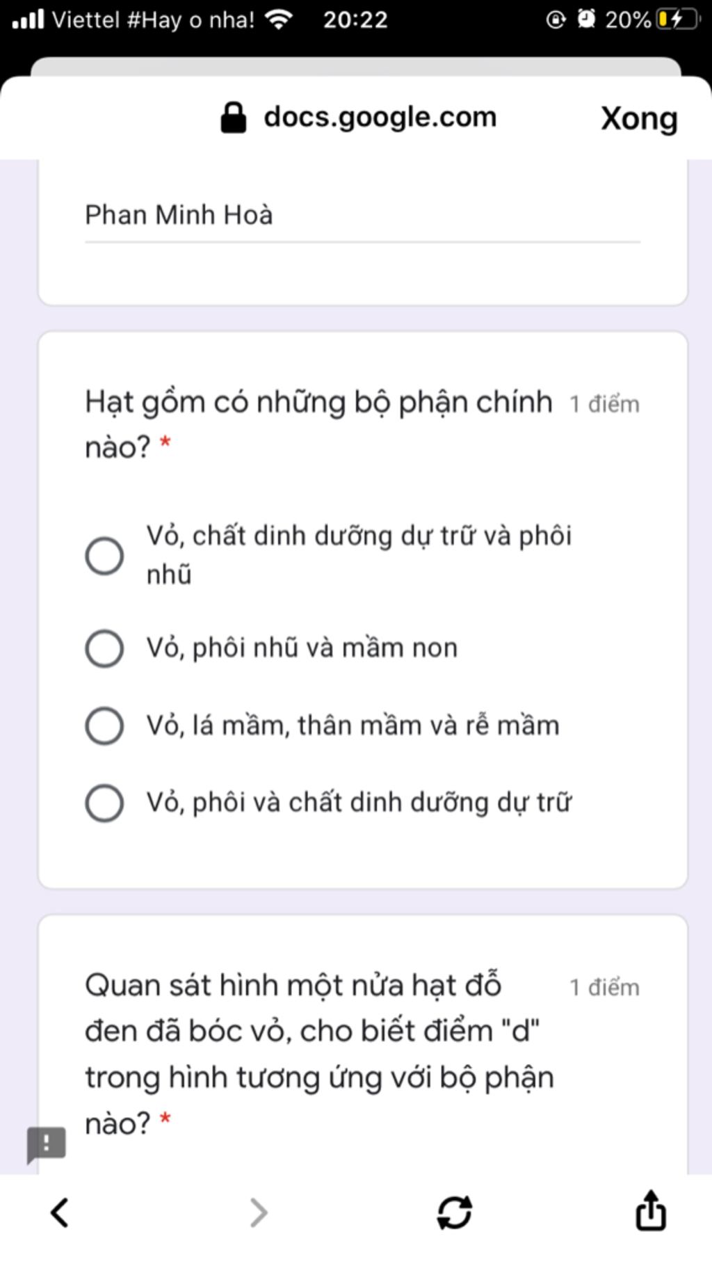Tap the cellular signal bars icon
The height and width of the screenshot is (1266, 712).
(x=29, y=19)
